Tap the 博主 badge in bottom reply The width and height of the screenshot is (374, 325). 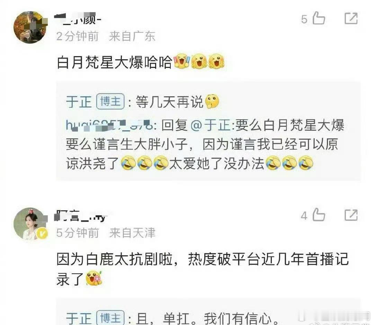pos(110,318)
